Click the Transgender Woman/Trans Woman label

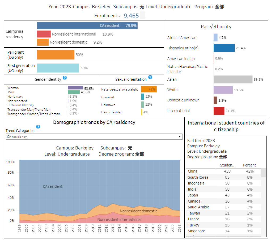33,114
